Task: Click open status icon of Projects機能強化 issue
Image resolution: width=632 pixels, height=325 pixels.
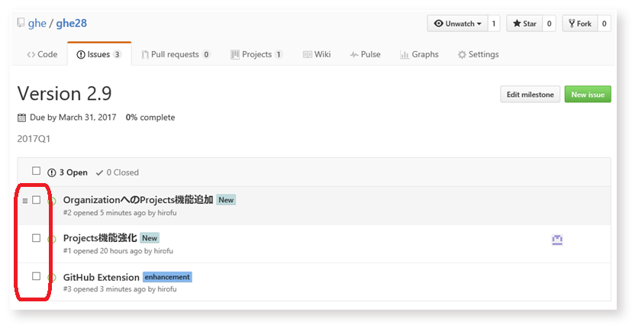Action: pyautogui.click(x=52, y=239)
